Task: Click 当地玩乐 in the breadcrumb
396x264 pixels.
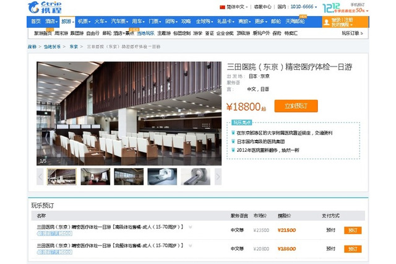Action: pyautogui.click(x=52, y=46)
